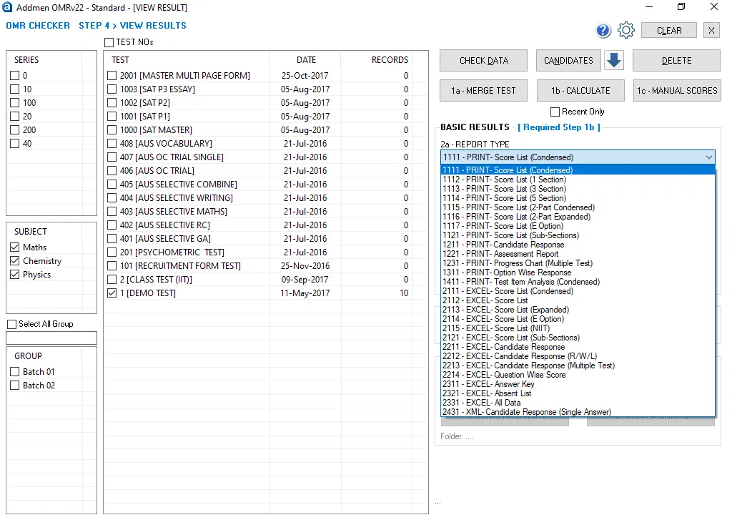This screenshot has width=732, height=520.
Task: Select 1112 - PRINT- Score List (1 Section)
Action: 578,180
